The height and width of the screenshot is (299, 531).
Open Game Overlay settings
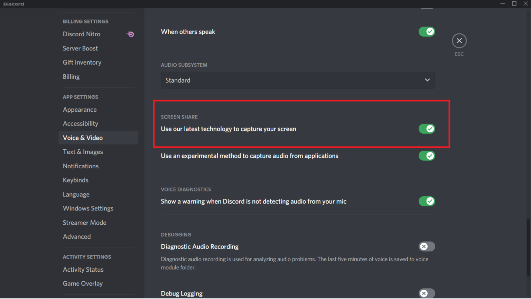[83, 283]
